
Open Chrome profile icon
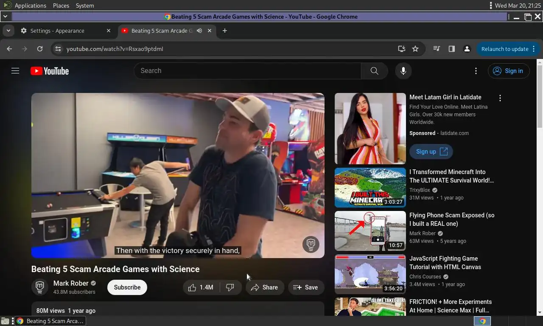tap(467, 49)
